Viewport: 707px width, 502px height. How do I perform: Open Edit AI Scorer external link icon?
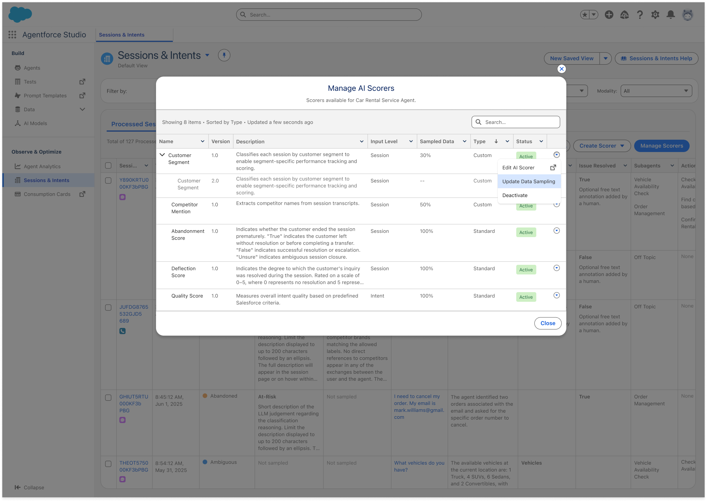(x=553, y=167)
